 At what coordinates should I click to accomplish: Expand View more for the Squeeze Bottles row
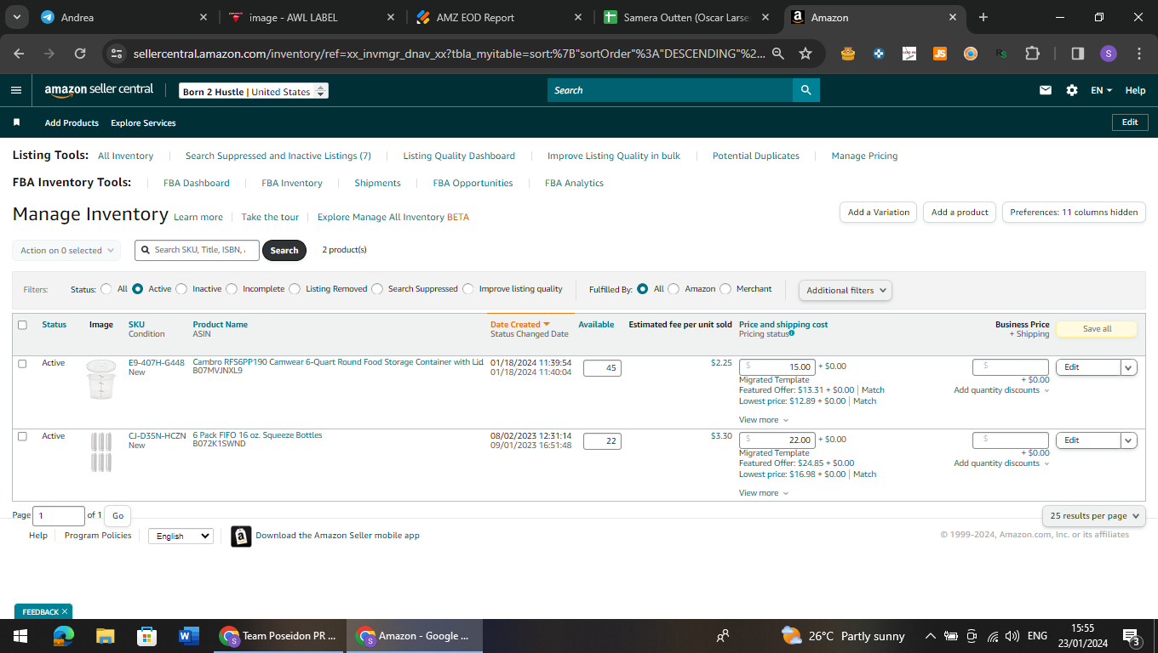point(764,493)
